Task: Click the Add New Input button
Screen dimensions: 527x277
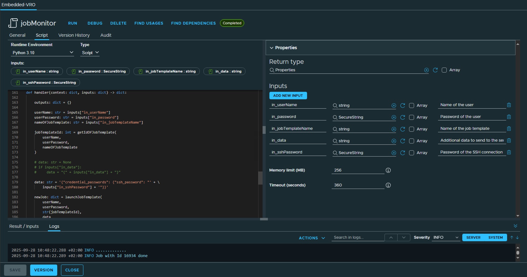Action: (288, 96)
